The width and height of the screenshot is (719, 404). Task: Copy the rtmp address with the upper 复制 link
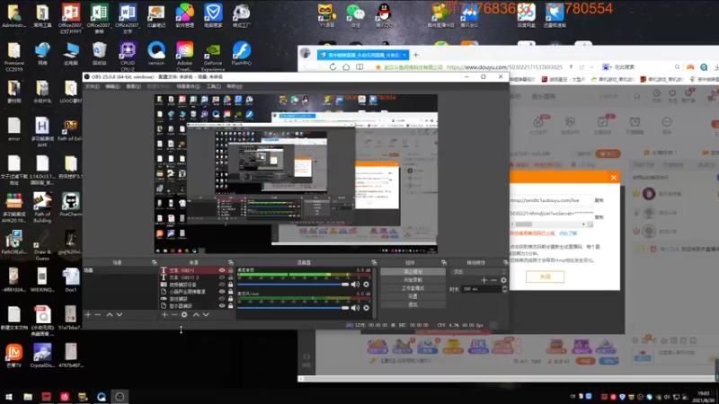(x=599, y=200)
